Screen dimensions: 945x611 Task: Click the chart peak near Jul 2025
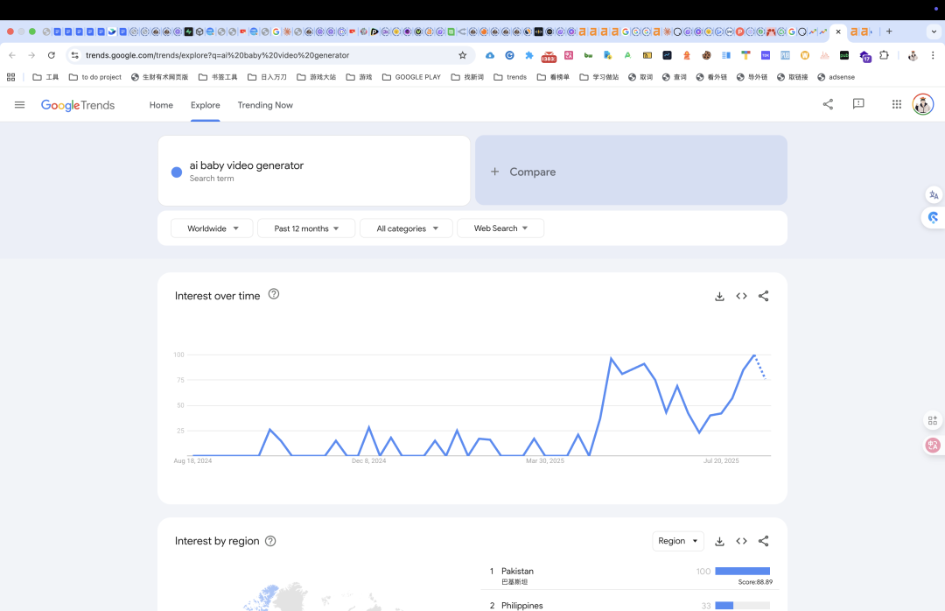click(x=754, y=355)
